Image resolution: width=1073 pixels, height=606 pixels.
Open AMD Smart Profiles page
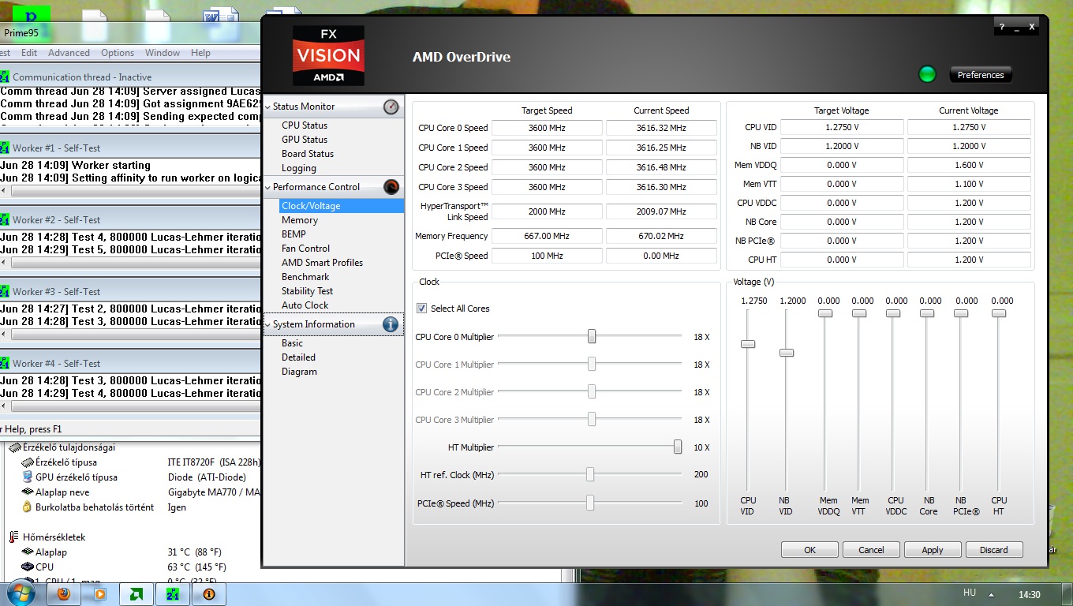[x=322, y=263]
